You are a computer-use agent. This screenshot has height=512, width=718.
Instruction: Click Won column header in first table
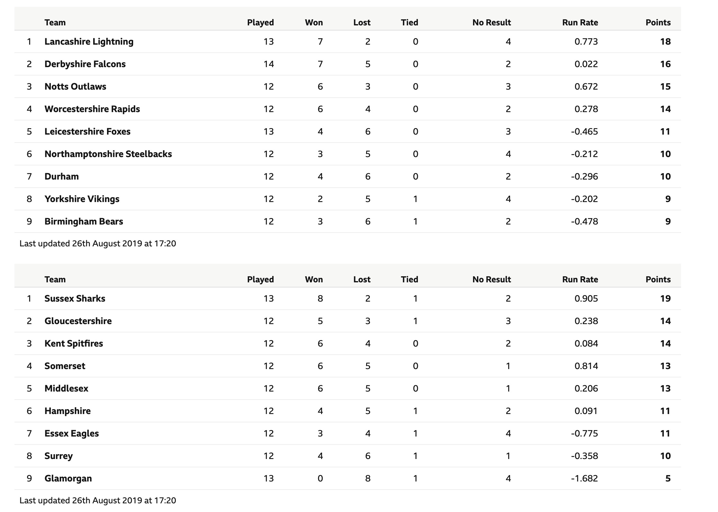314,22
